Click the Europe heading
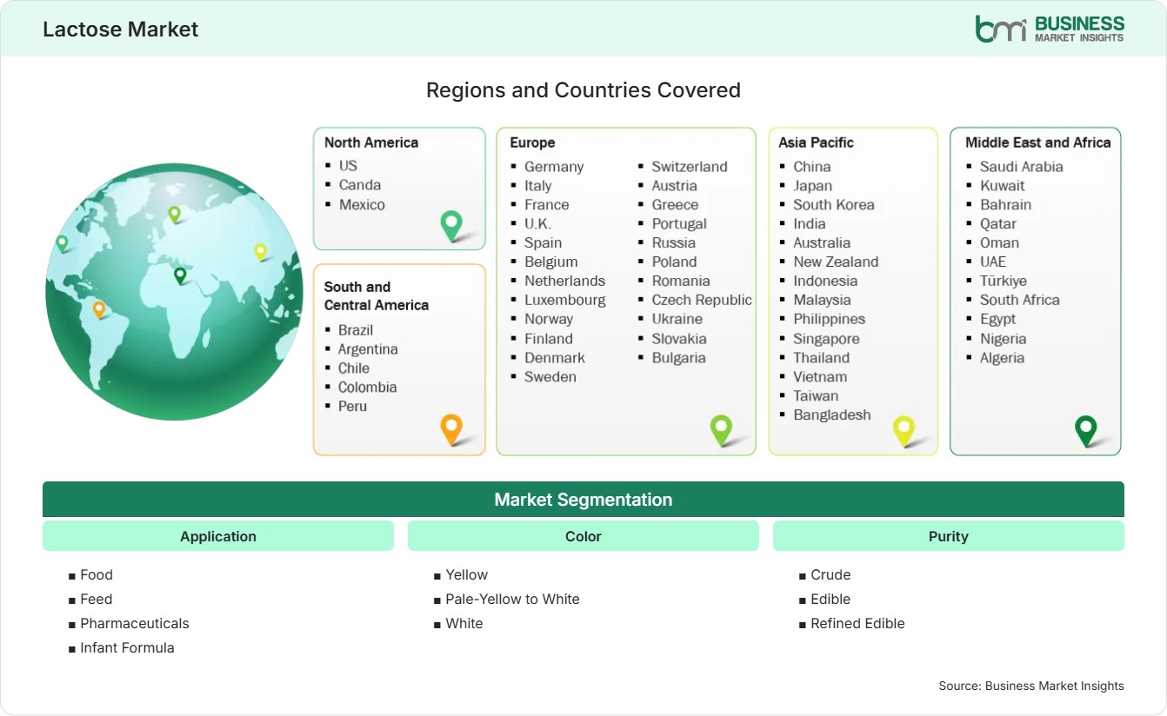The height and width of the screenshot is (716, 1167). pos(532,143)
